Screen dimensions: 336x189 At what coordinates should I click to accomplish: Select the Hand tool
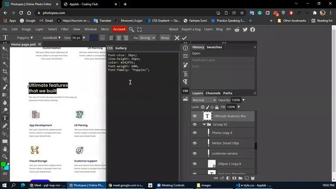pos(5,149)
